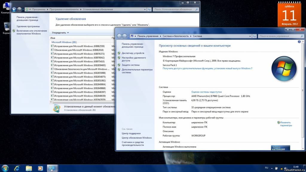Click Программы и компоненты breadcrumb

click(64, 9)
